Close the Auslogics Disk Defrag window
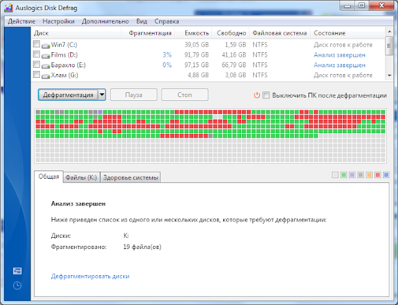Image resolution: width=398 pixels, height=305 pixels. (381, 6)
